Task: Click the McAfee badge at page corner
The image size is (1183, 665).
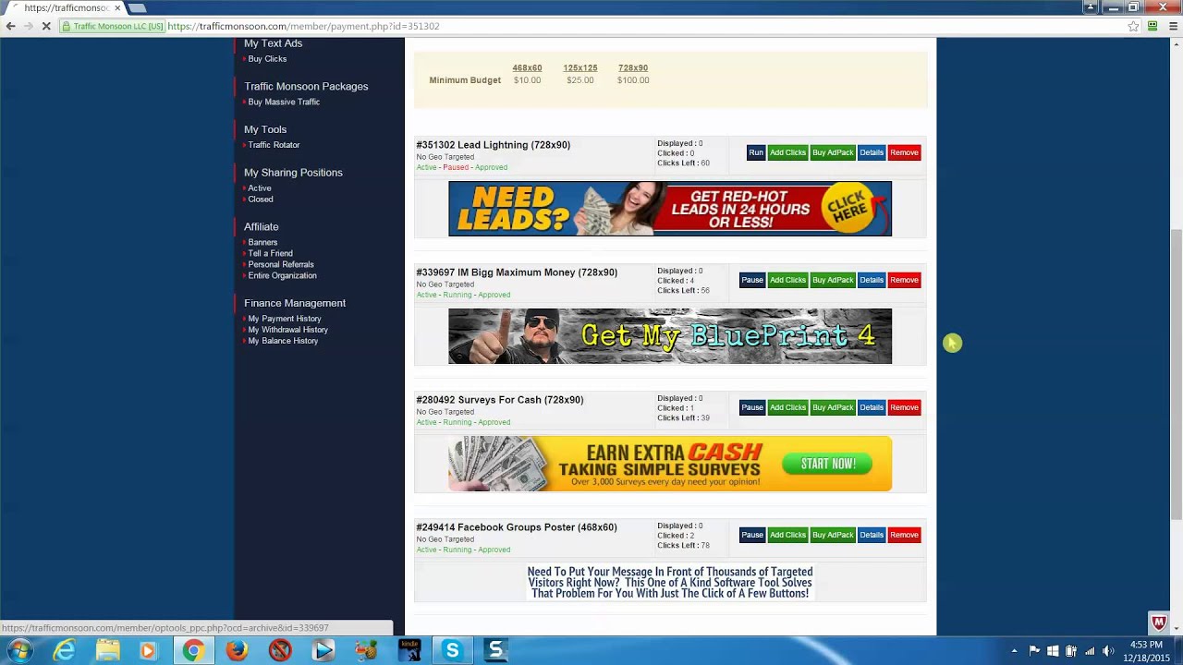Action: [1159, 623]
